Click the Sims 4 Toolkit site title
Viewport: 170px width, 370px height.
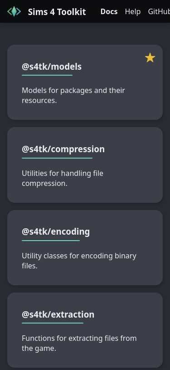(57, 11)
